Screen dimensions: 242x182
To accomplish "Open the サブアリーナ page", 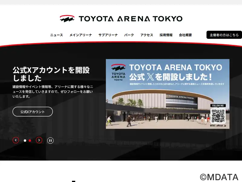I will point(108,35).
